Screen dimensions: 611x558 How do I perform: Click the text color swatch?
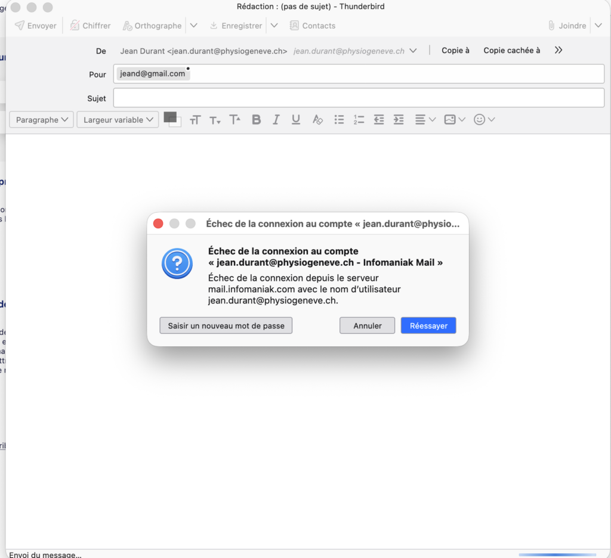click(170, 117)
